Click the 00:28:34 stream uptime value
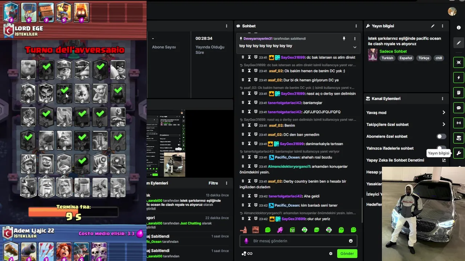The height and width of the screenshot is (261, 465). coord(204,38)
